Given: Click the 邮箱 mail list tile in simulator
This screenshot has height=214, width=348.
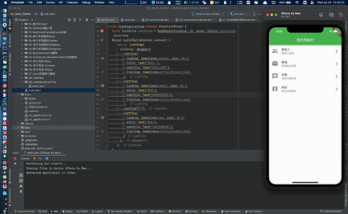Looking at the screenshot, I should tap(305, 64).
